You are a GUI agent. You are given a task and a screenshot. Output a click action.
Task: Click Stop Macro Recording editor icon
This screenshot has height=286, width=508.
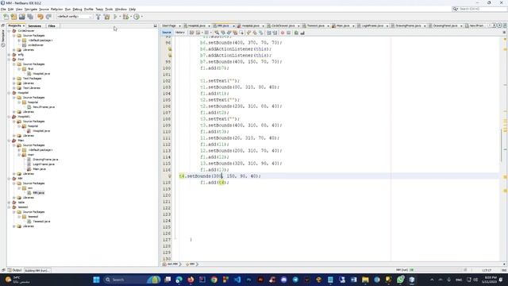pyautogui.click(x=289, y=33)
